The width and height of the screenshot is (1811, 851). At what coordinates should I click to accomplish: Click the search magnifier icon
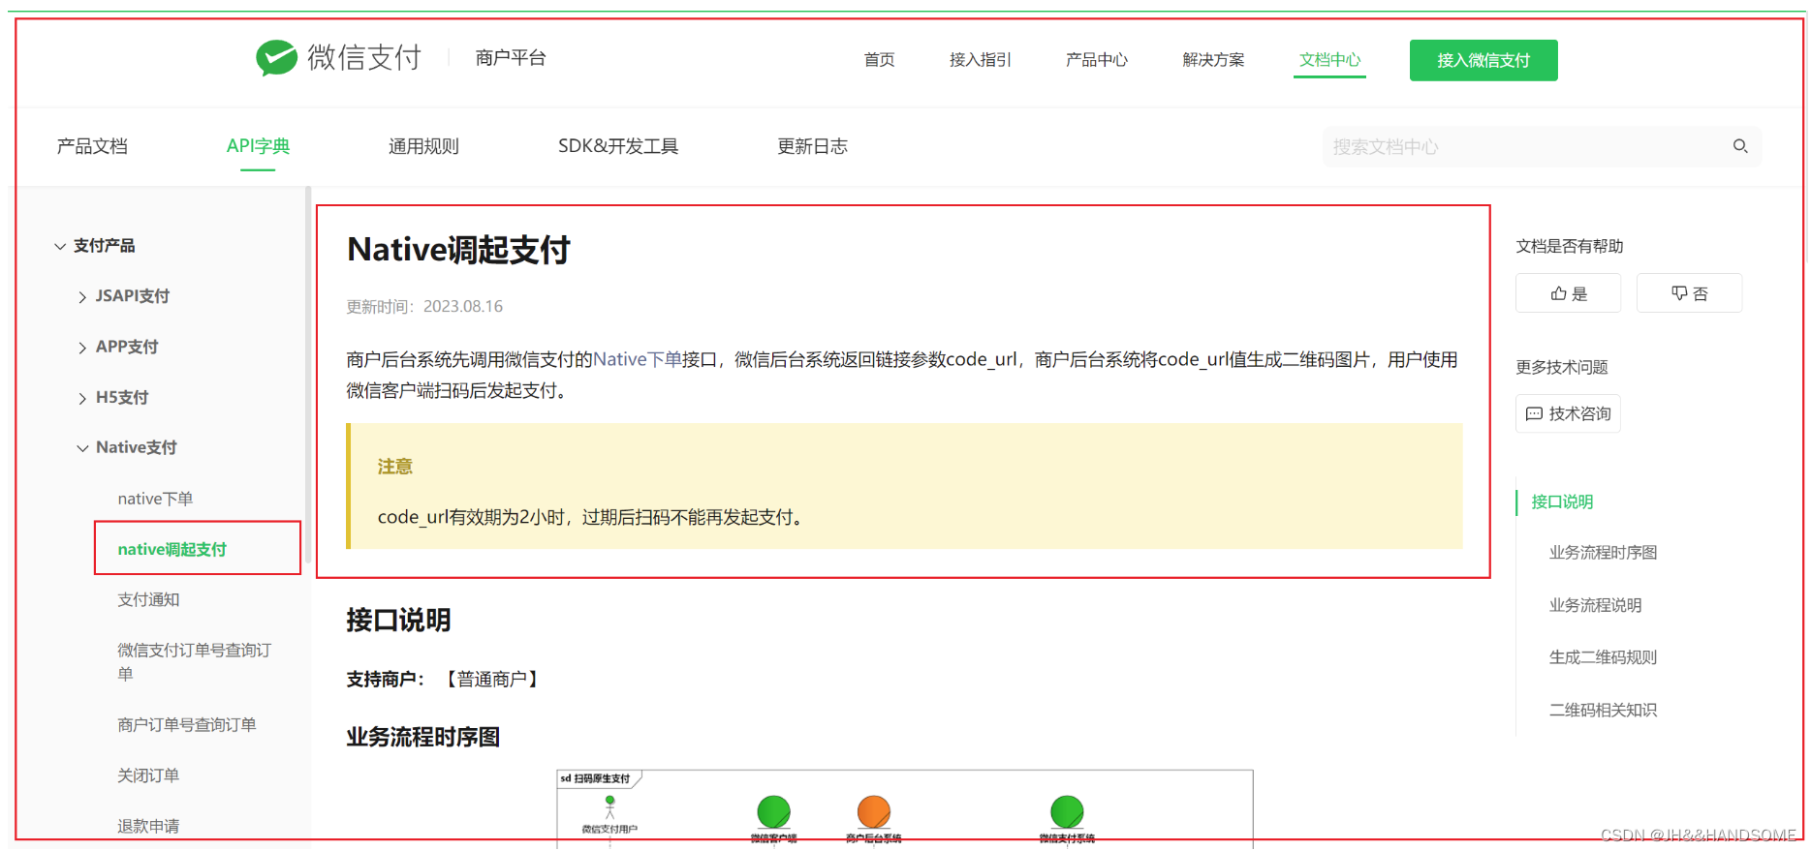1740,146
